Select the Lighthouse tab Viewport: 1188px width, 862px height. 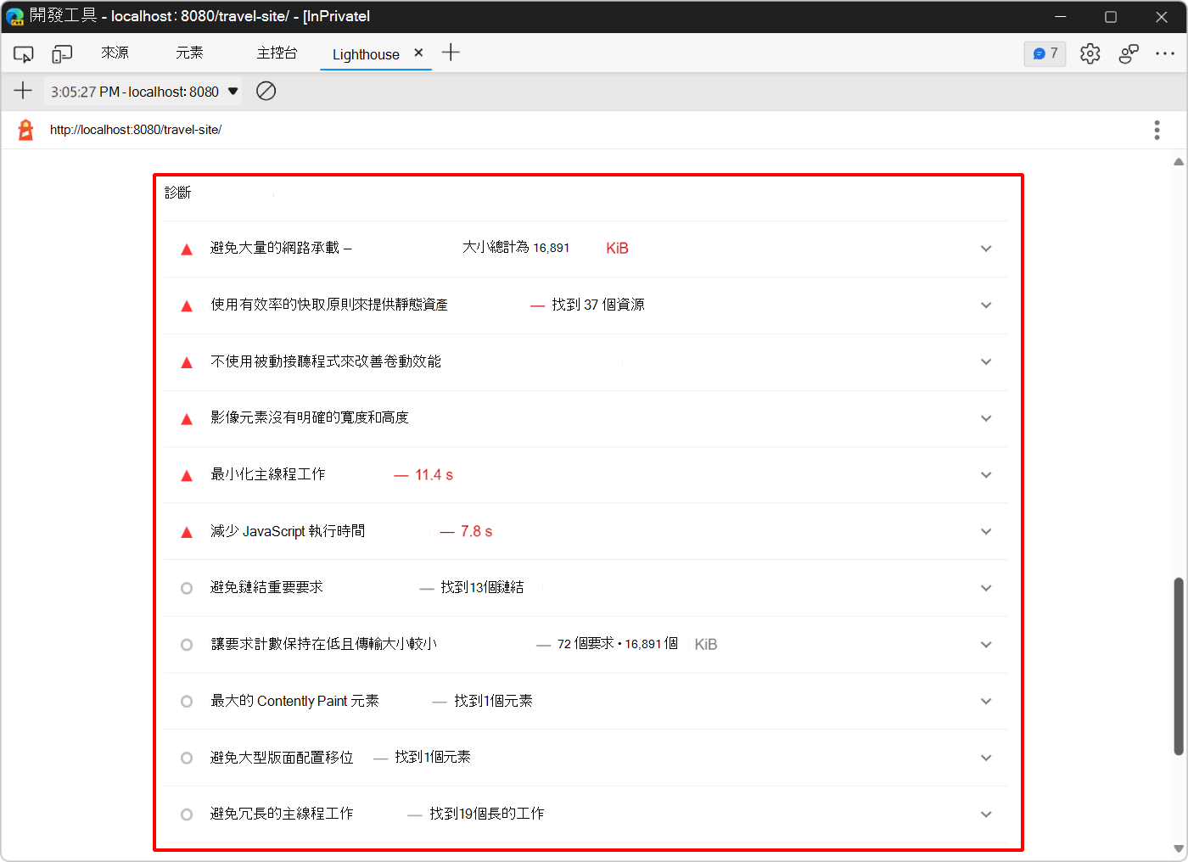click(x=366, y=54)
